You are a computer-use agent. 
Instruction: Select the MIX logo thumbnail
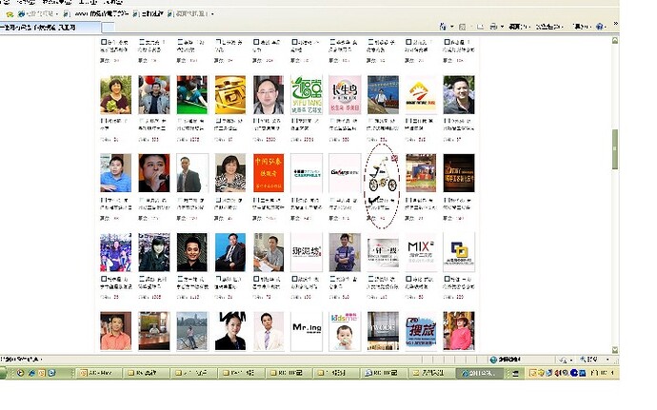(420, 251)
